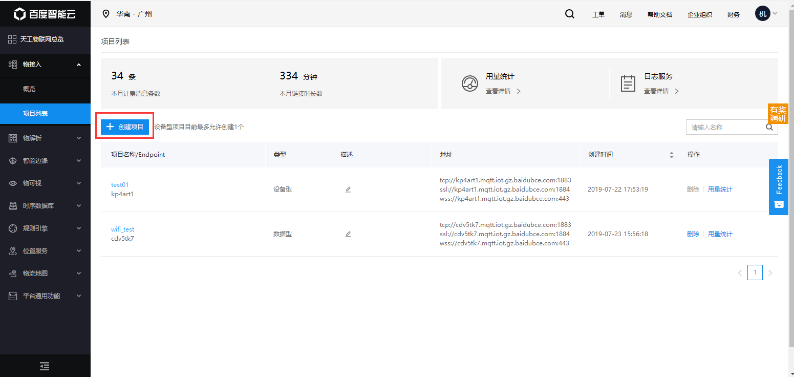This screenshot has height=377, width=794.
Task: Sort the table by 创建时间 column arrows
Action: tap(672, 155)
